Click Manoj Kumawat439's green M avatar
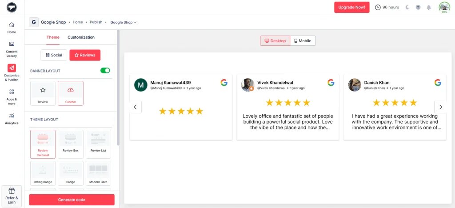The image size is (455, 208). pyautogui.click(x=141, y=85)
